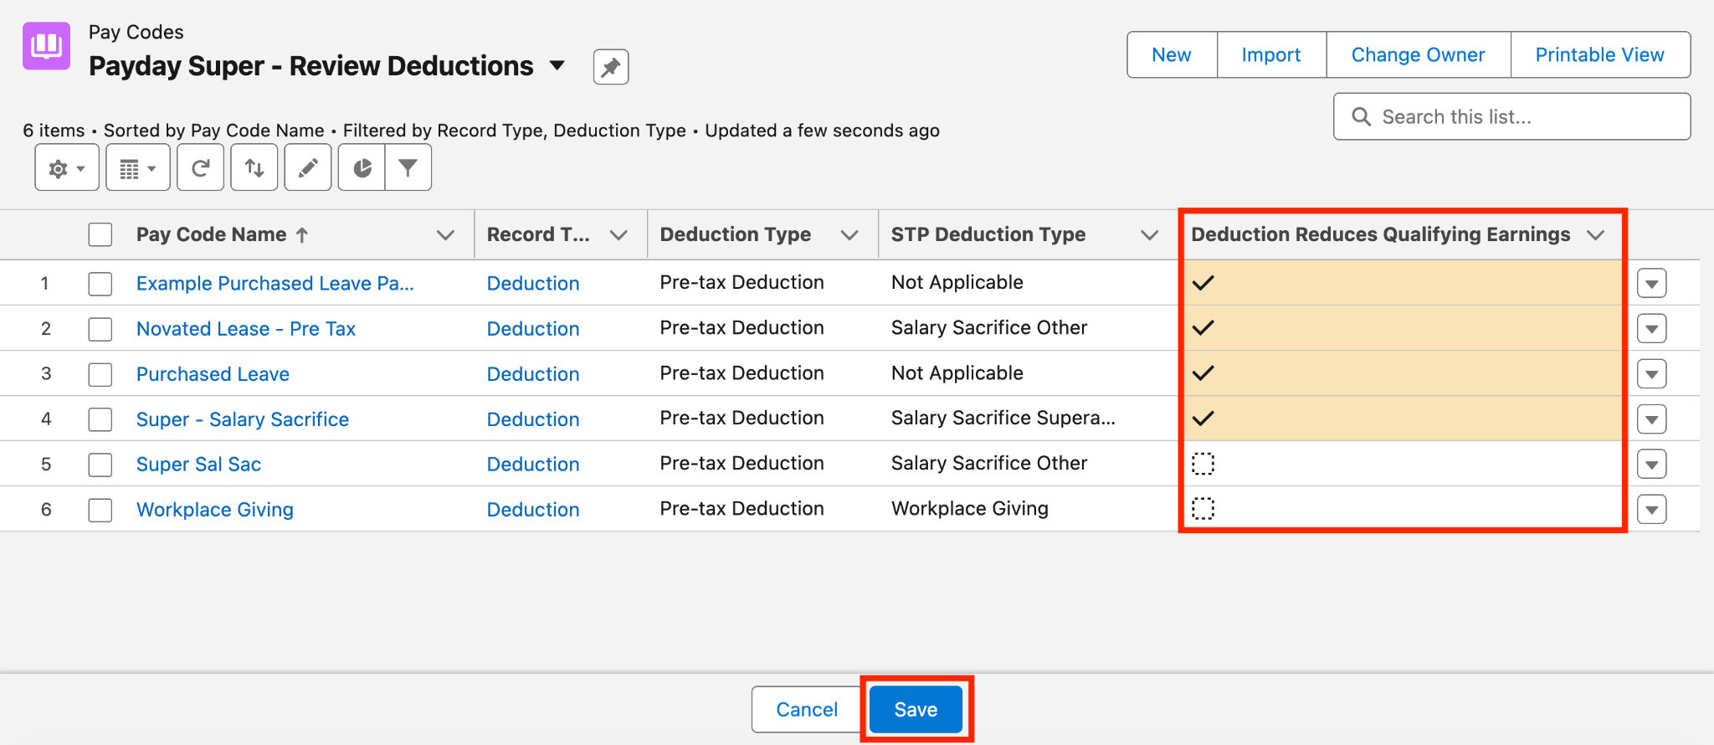Refresh the list view
1714x745 pixels.
201,168
